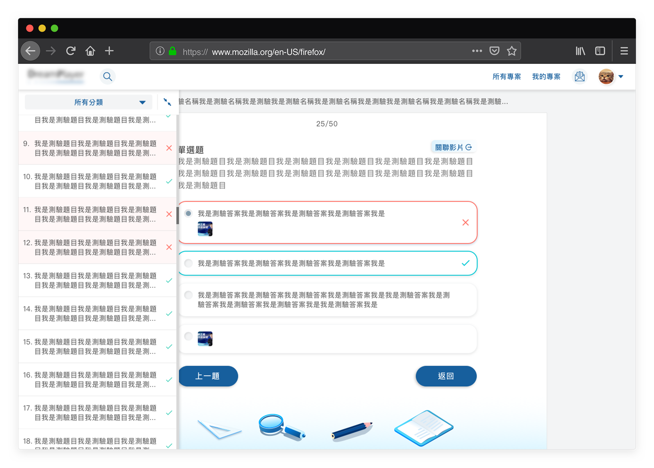Go to browser home icon
This screenshot has height=468, width=654.
coord(90,51)
